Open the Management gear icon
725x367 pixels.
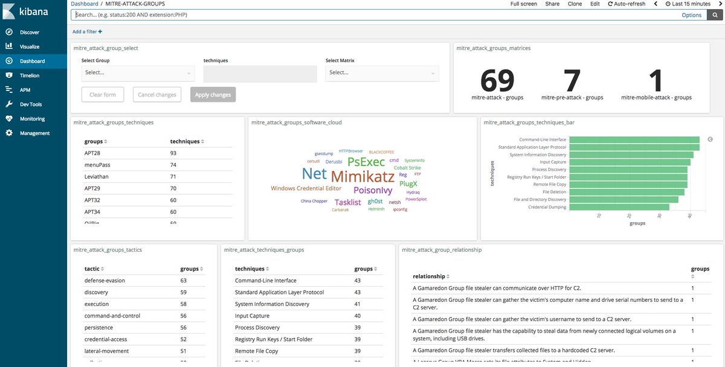point(9,133)
